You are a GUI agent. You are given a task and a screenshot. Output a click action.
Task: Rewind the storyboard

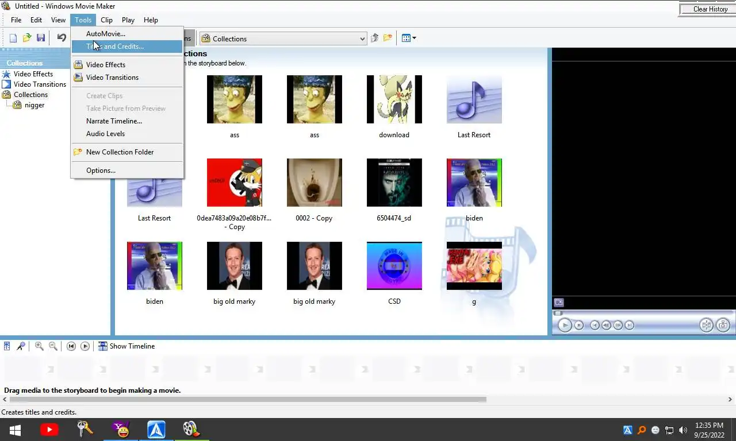(x=71, y=346)
